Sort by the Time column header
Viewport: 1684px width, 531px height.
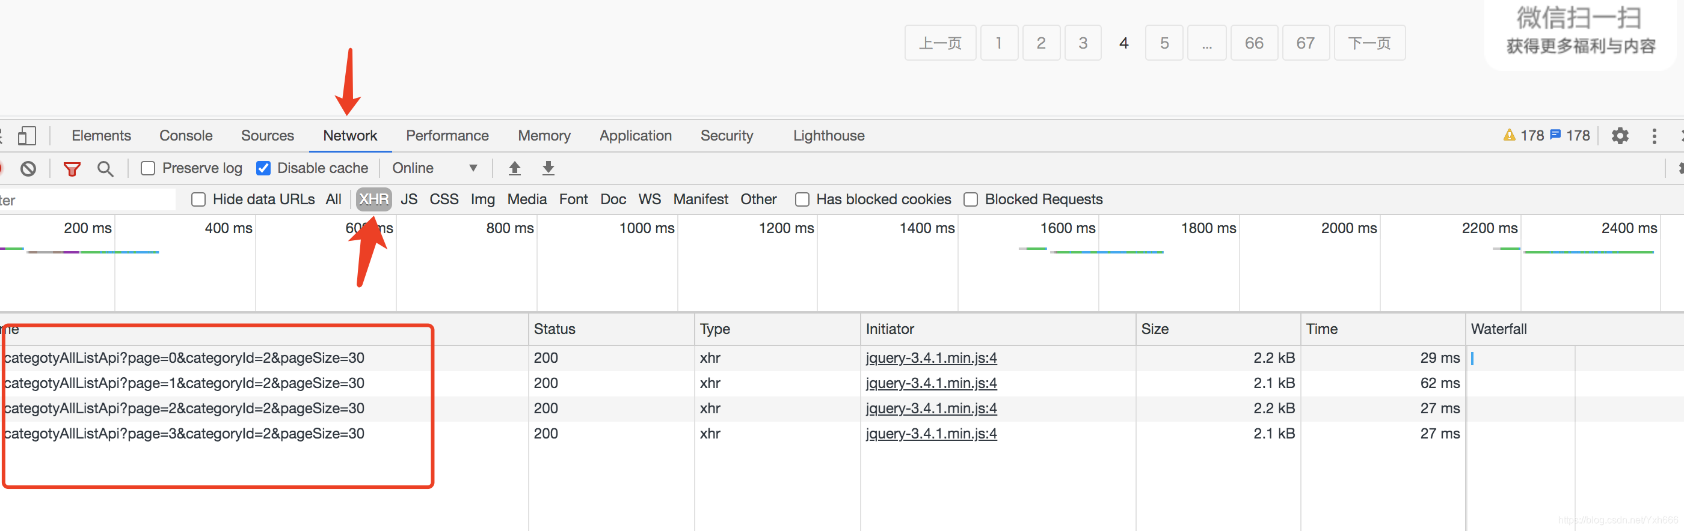pos(1383,329)
